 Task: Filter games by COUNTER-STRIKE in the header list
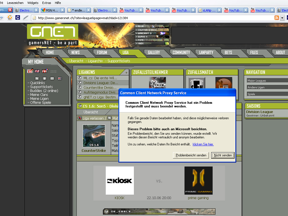coord(152,30)
